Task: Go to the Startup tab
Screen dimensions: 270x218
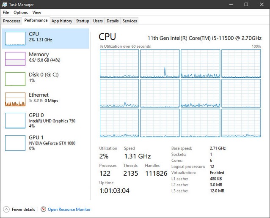Action: (83, 21)
